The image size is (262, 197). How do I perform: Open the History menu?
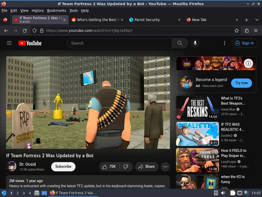(x=38, y=11)
